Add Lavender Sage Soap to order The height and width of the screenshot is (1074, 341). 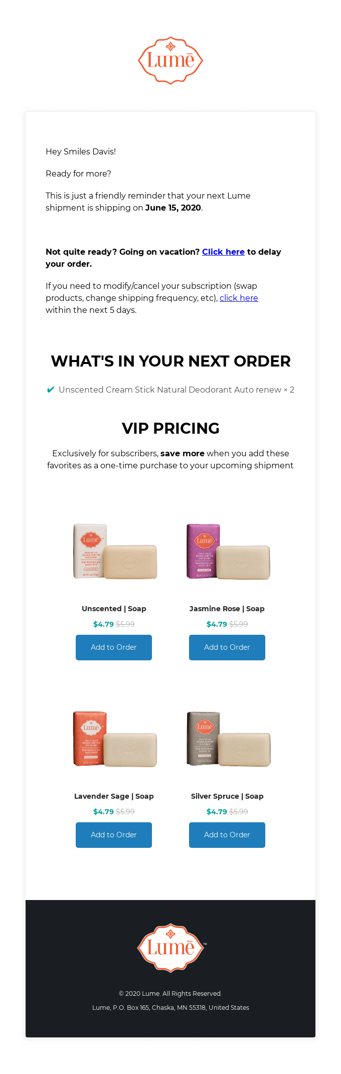tap(114, 835)
